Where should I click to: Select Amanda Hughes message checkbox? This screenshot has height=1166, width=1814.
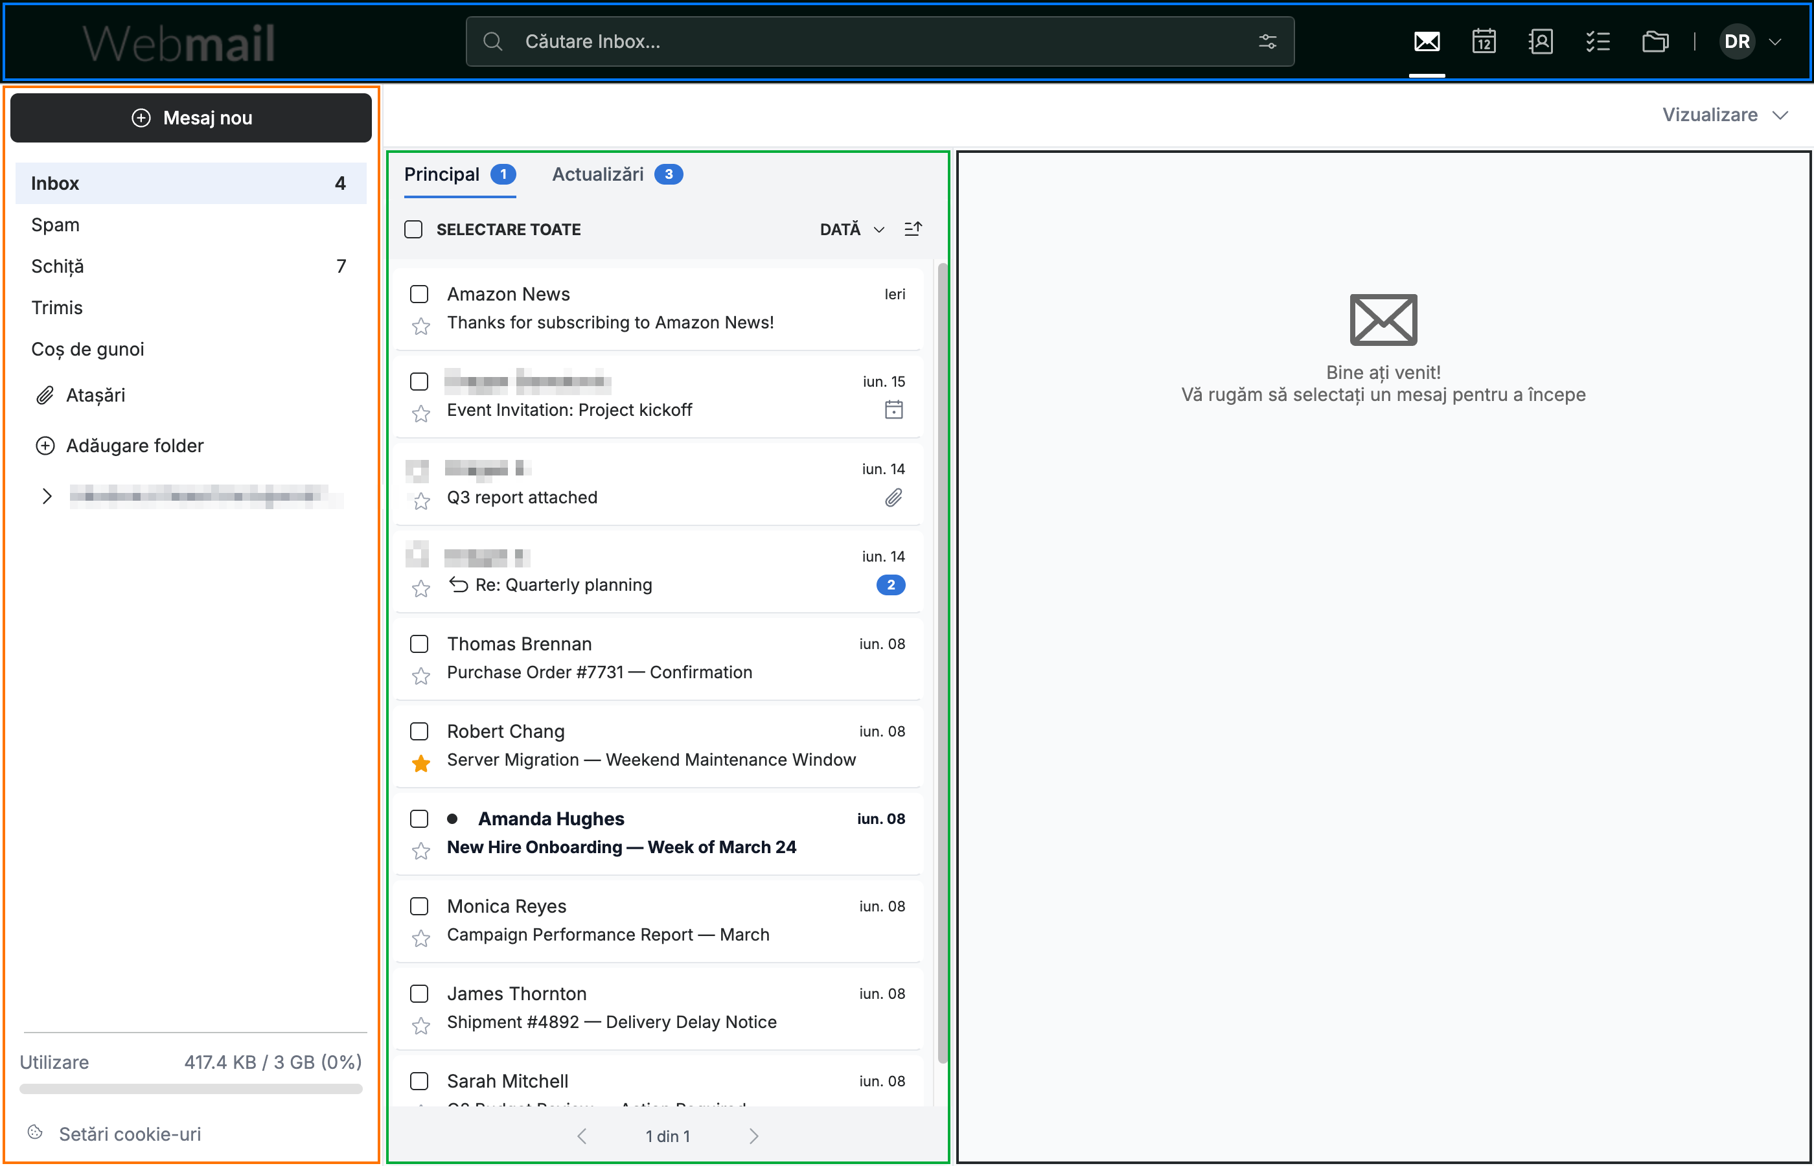coord(419,819)
